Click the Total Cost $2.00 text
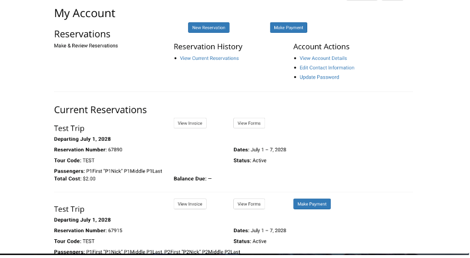 [75, 179]
